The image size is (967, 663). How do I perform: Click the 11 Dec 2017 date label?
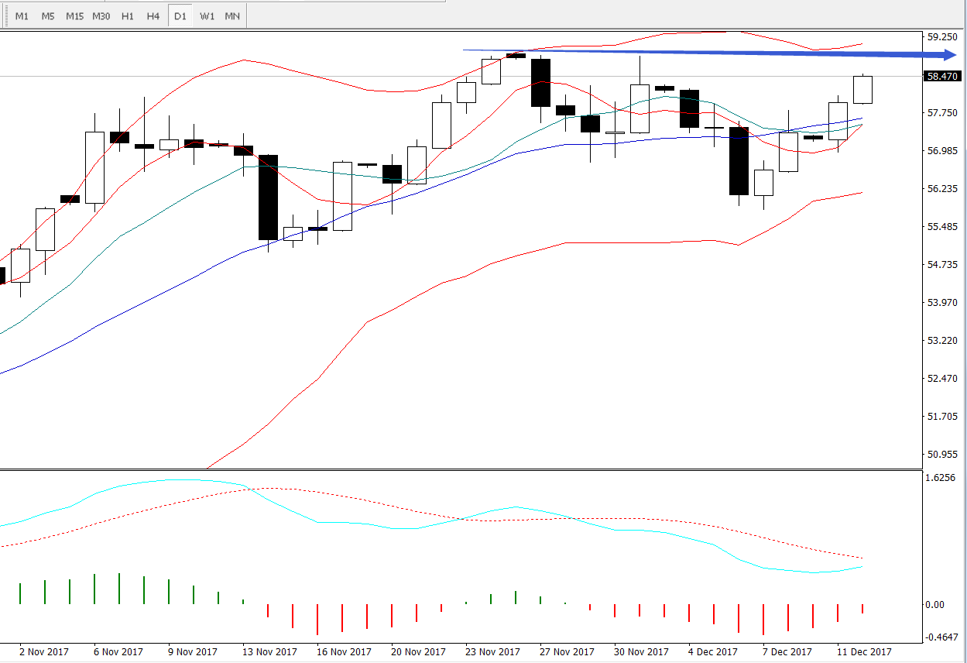[865, 652]
